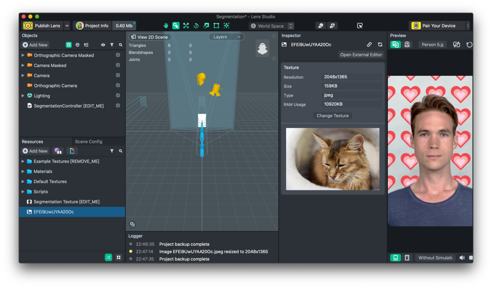The image size is (492, 288).
Task: Select the Pan hand tool
Action: 166,25
